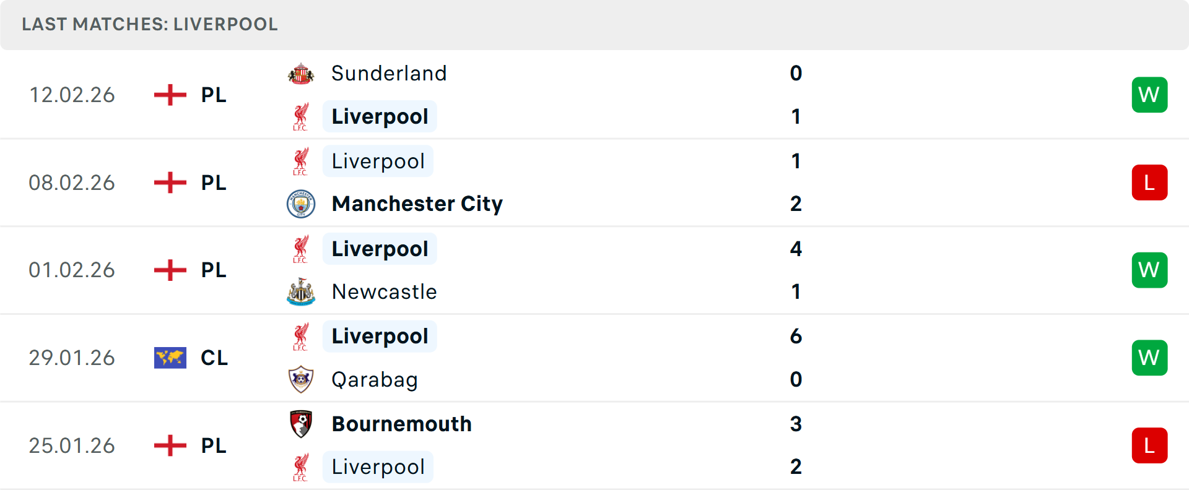Click the L result indicator for Bournemouth match
1189x490 pixels.
click(1150, 445)
